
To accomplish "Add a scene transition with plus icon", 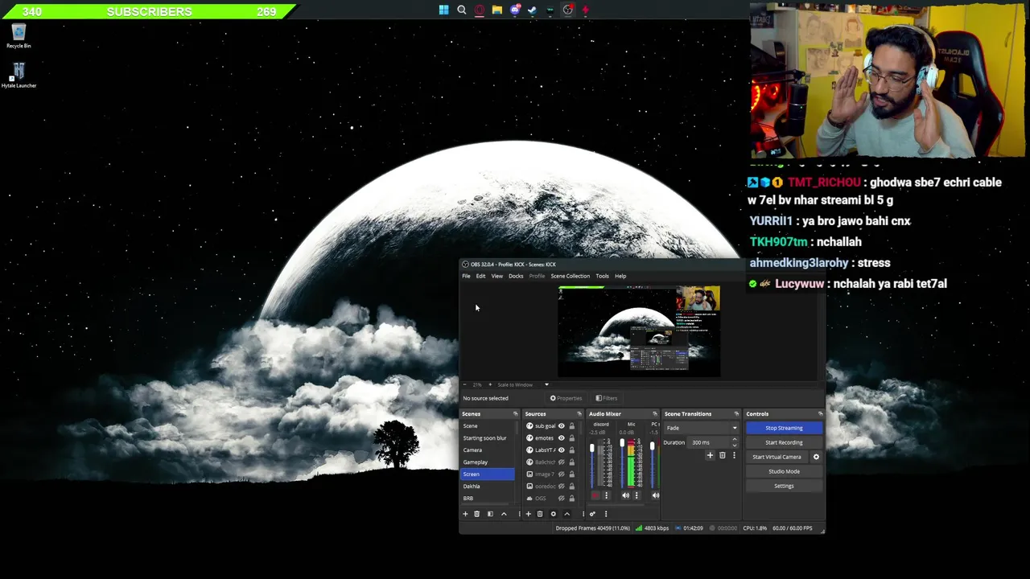I will click(710, 456).
